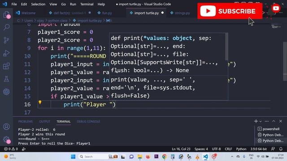Select interpreter 3.9.0 64-bit

pyautogui.click(x=258, y=149)
